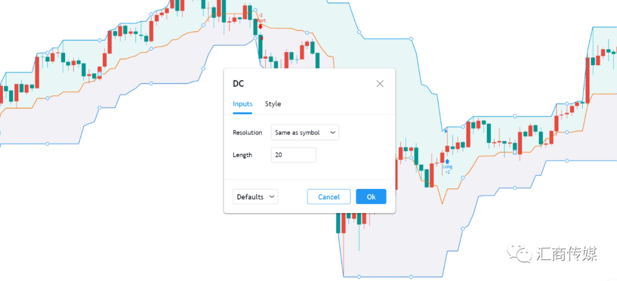Click the red Short sell arrow marker
The image size is (617, 281).
[260, 26]
